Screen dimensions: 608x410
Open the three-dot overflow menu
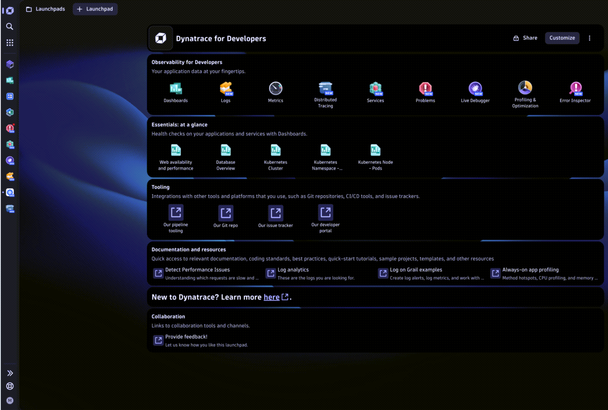tap(590, 38)
